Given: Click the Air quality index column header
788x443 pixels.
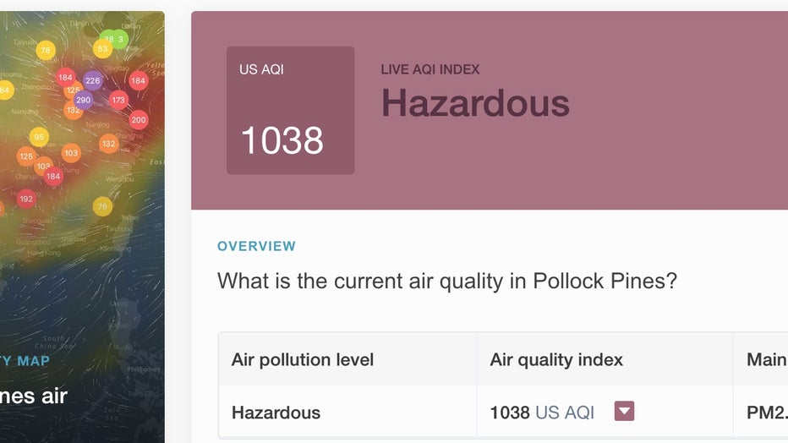Looking at the screenshot, I should (556, 359).
